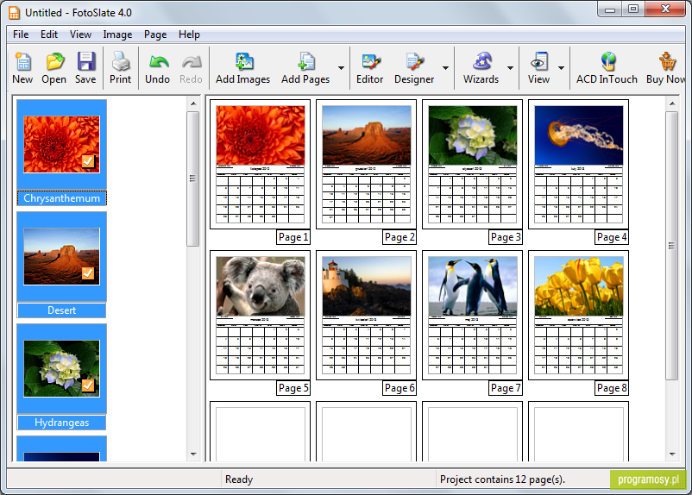
Task: Expand the Add Pages dropdown arrow
Action: pyautogui.click(x=341, y=68)
